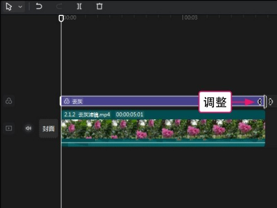Delete the selected clip
Image resolution: width=277 pixels, height=208 pixels.
point(99,6)
